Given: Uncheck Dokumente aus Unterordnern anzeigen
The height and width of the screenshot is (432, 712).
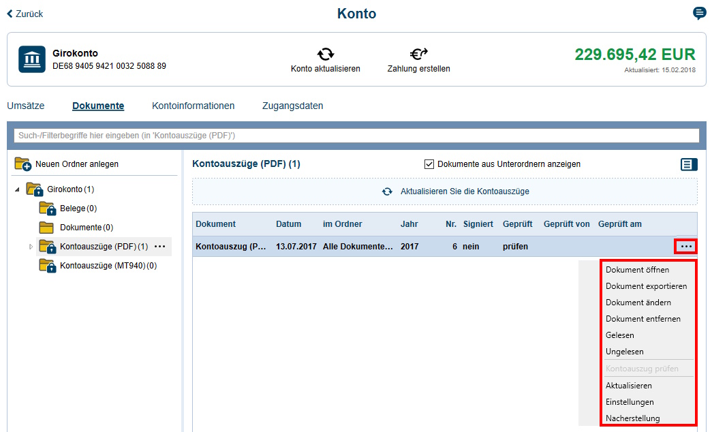Looking at the screenshot, I should click(x=429, y=164).
